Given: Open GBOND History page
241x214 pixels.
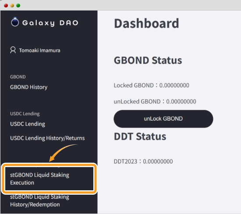Looking at the screenshot, I should [29, 87].
